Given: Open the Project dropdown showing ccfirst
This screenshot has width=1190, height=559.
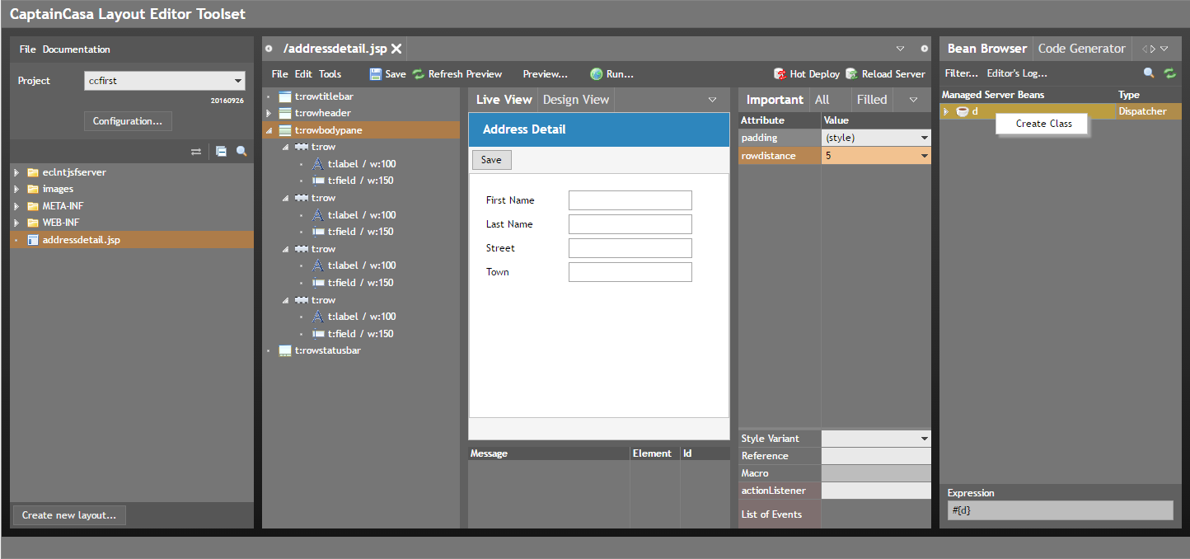Looking at the screenshot, I should click(238, 81).
